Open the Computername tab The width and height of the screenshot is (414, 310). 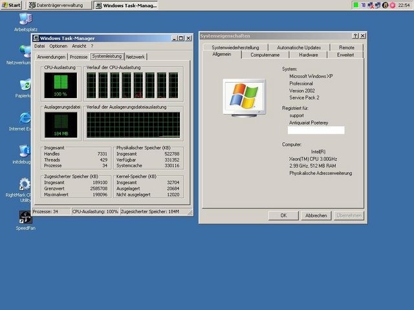[265, 55]
